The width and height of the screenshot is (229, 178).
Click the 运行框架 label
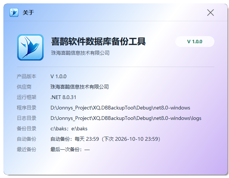[x=27, y=97]
